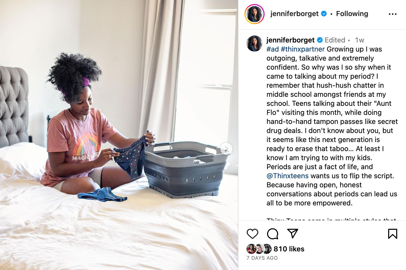Open jenniferborget username in header

[x=294, y=14]
